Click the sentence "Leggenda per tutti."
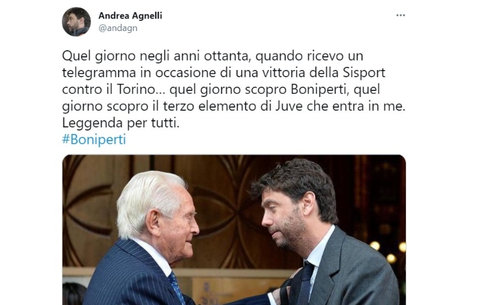Viewport: 487px width, 305px height. tap(121, 123)
